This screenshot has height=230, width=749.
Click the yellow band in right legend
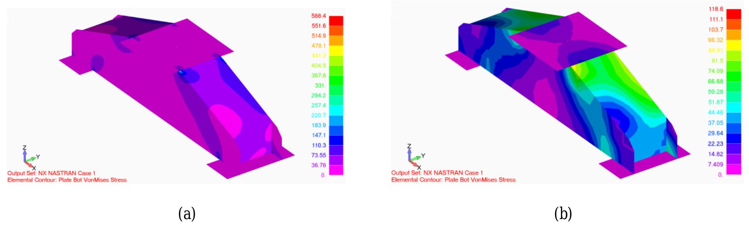[x=733, y=45]
